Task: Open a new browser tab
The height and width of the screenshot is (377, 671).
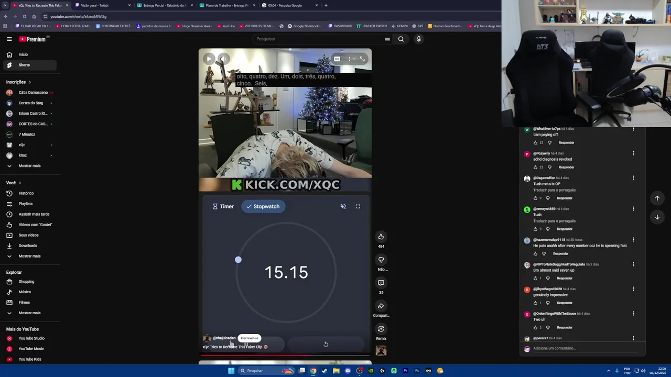Action: click(326, 5)
